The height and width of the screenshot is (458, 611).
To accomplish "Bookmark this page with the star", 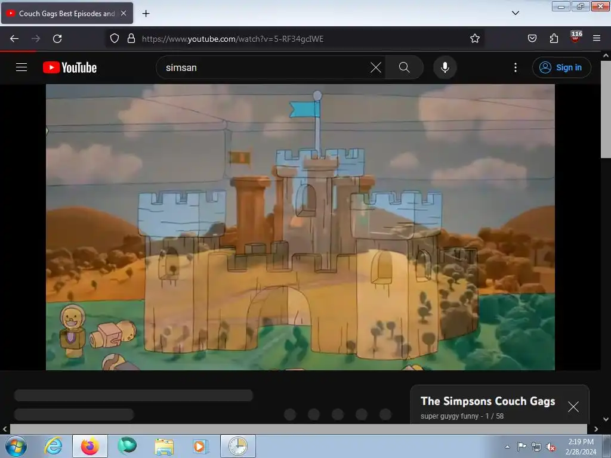I will coord(474,39).
